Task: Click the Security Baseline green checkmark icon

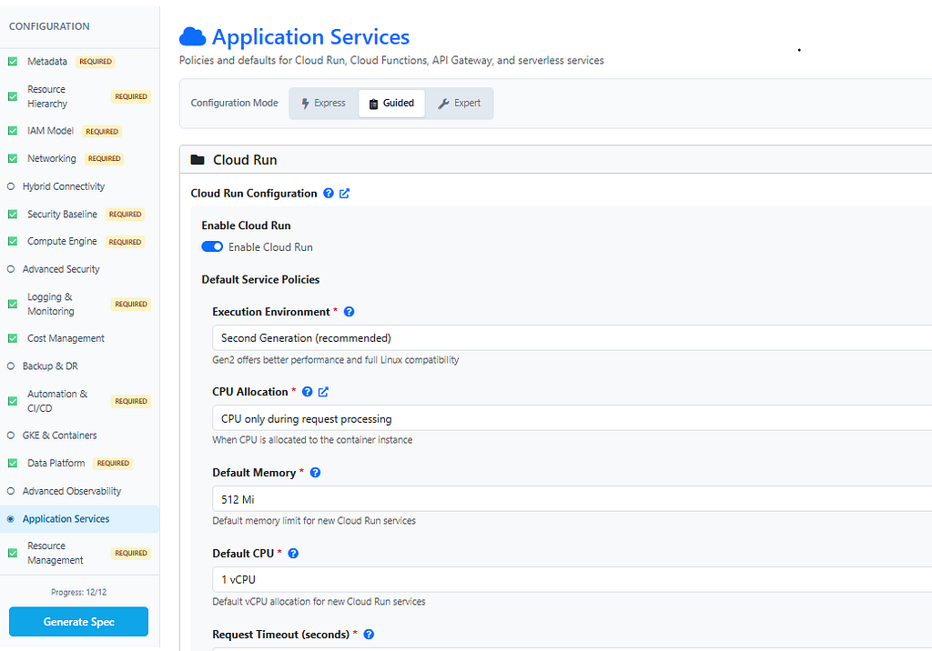Action: [x=13, y=214]
